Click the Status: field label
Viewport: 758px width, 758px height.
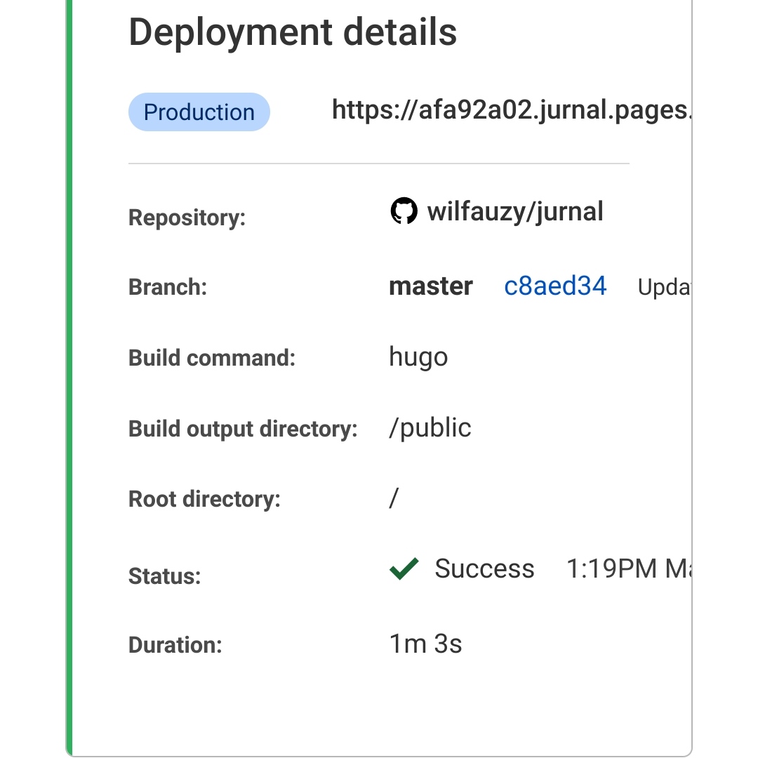pyautogui.click(x=164, y=576)
